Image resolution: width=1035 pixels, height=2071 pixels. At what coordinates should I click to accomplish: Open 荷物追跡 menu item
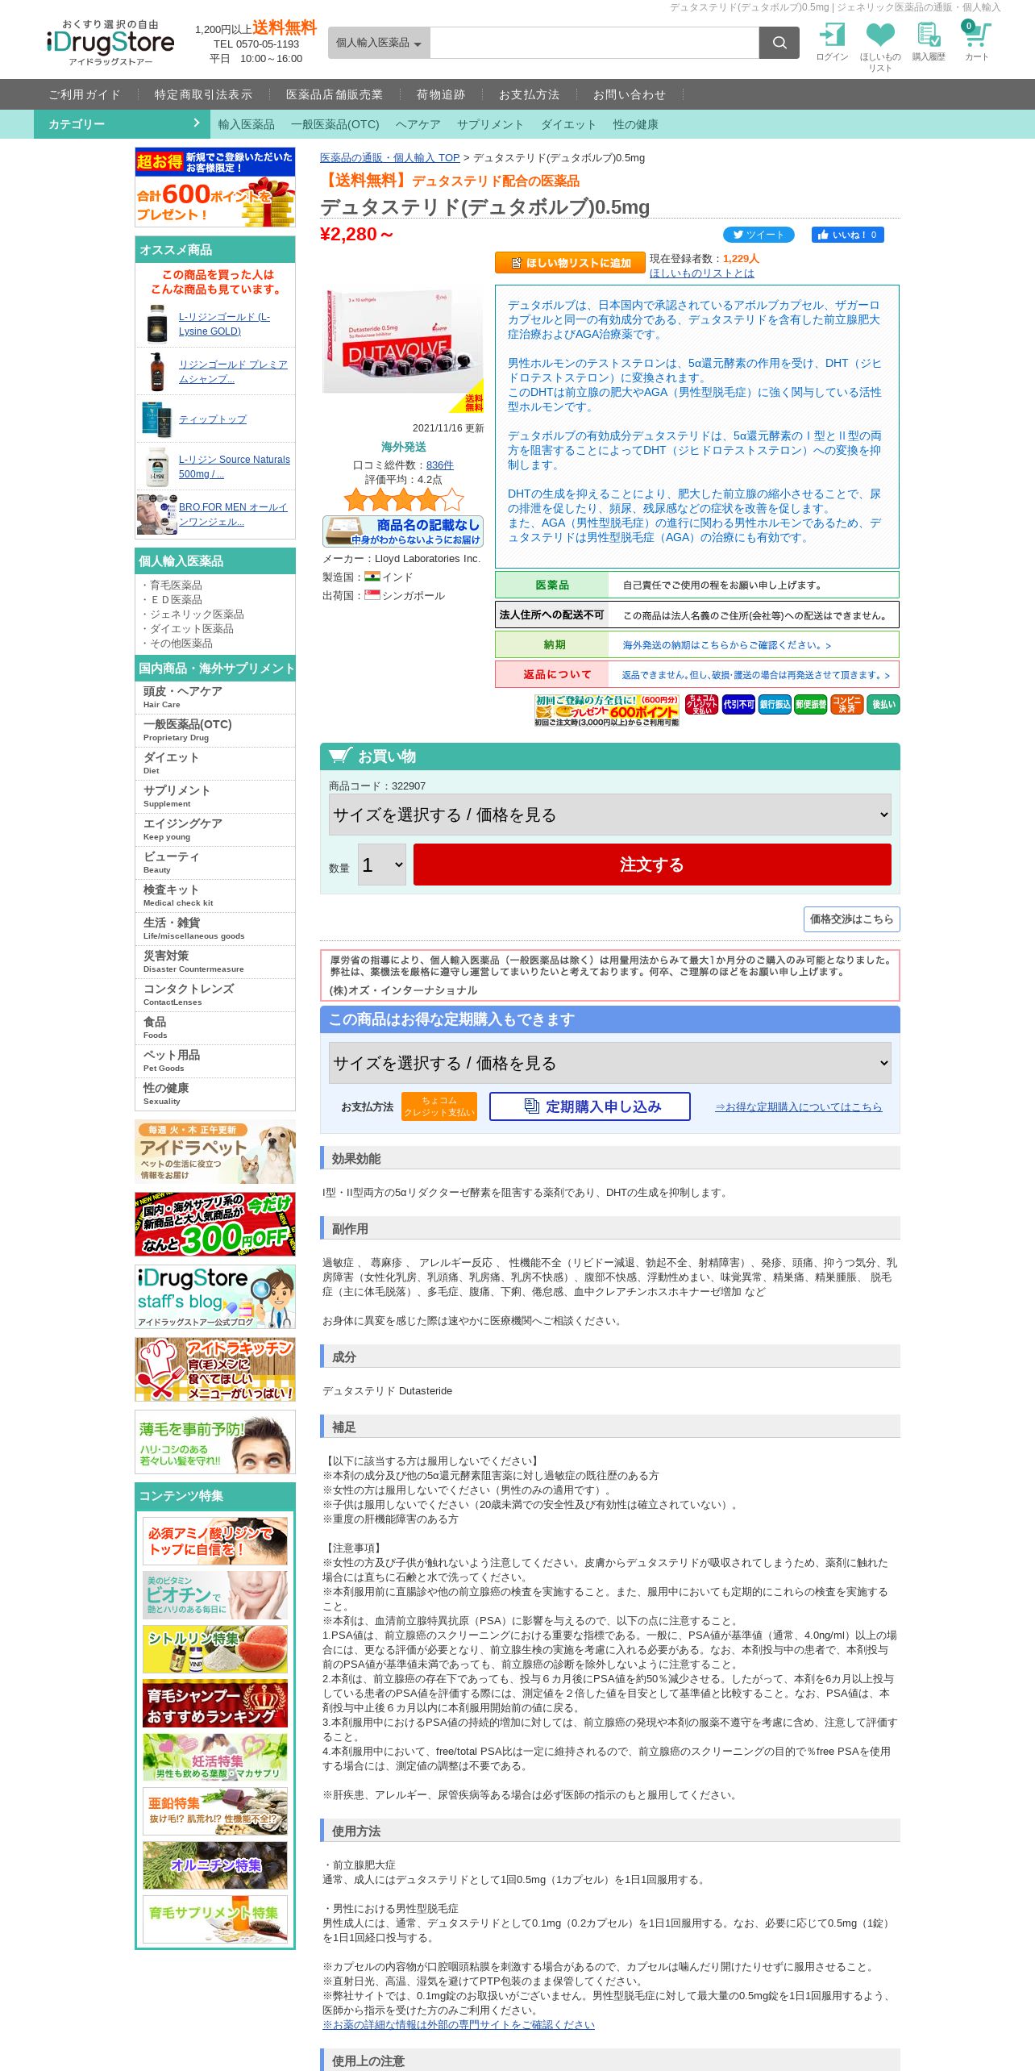(441, 94)
